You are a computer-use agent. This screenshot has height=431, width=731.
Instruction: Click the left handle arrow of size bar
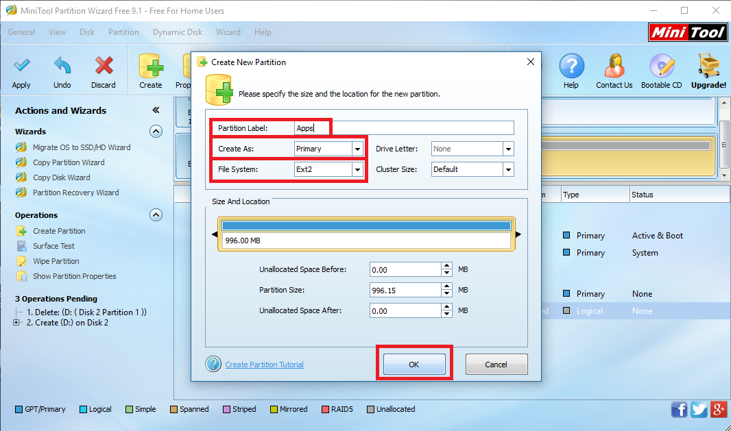[x=215, y=234]
